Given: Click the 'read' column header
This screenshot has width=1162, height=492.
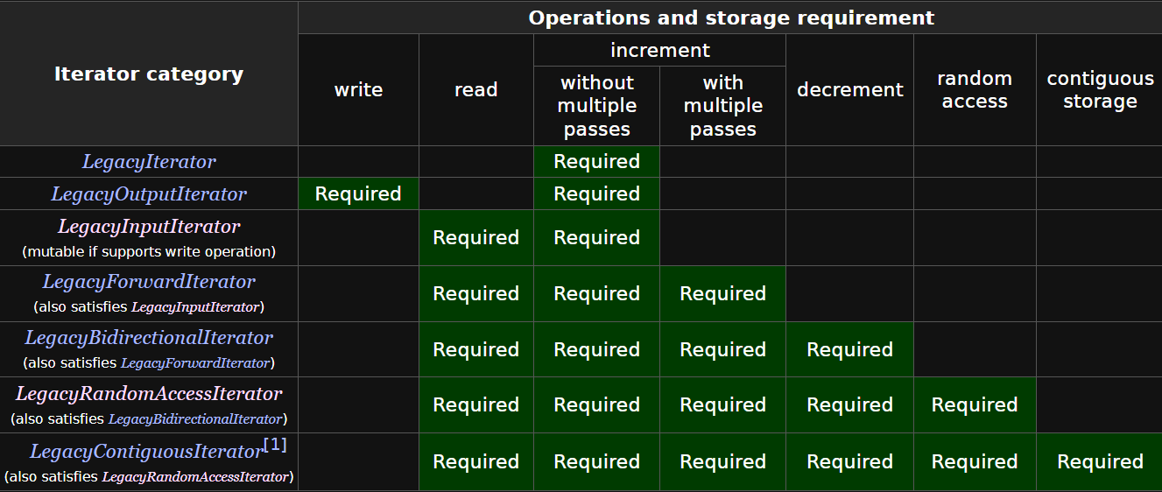Looking at the screenshot, I should pos(475,90).
